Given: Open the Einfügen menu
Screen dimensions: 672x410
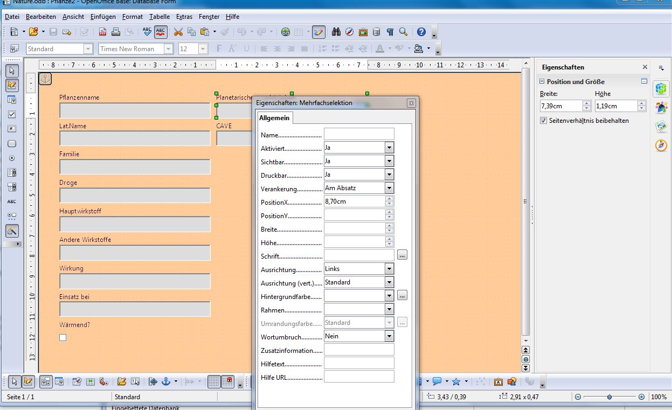Looking at the screenshot, I should [103, 17].
